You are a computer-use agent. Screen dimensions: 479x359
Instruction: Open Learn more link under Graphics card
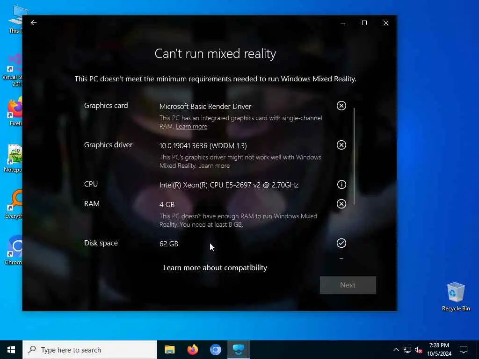(191, 126)
